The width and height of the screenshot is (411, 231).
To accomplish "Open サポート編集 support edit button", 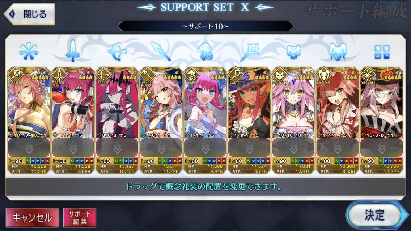I will (x=80, y=217).
